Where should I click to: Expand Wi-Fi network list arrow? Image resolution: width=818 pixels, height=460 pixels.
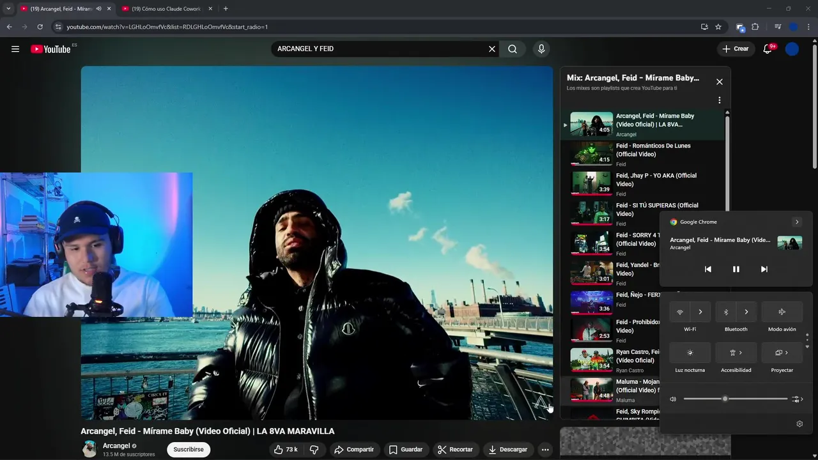coord(700,312)
